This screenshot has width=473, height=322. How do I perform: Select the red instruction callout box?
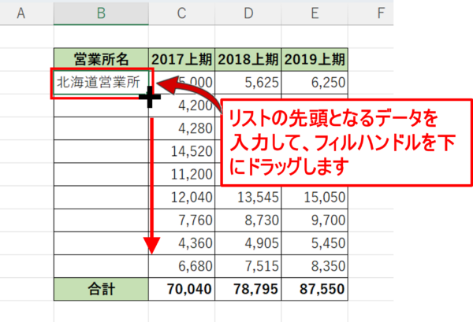pyautogui.click(x=332, y=142)
